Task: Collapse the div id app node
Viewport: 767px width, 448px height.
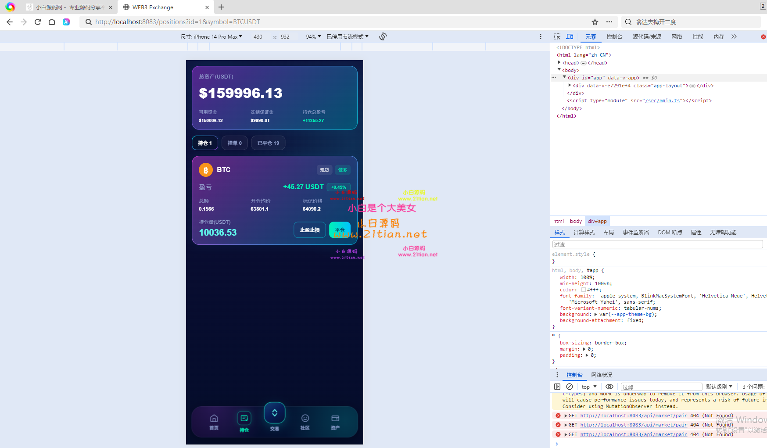Action: click(564, 77)
